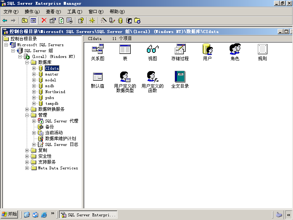Screen dimensions: 293x220
Task: Open the 视图 views icon
Action: click(x=152, y=52)
